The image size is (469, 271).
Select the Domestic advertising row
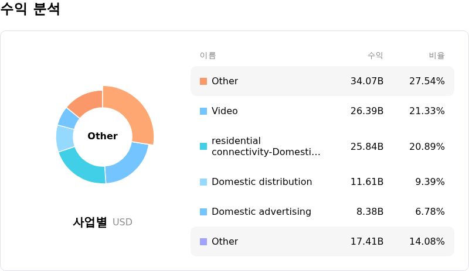point(322,211)
